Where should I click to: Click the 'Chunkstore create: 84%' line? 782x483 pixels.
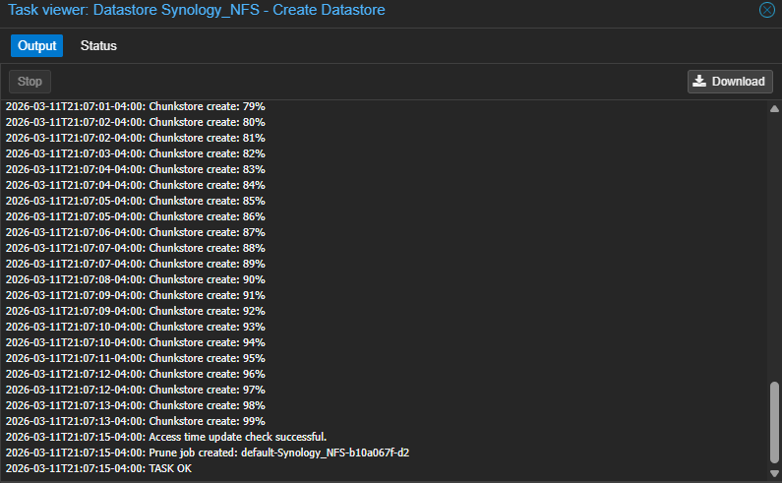(135, 186)
